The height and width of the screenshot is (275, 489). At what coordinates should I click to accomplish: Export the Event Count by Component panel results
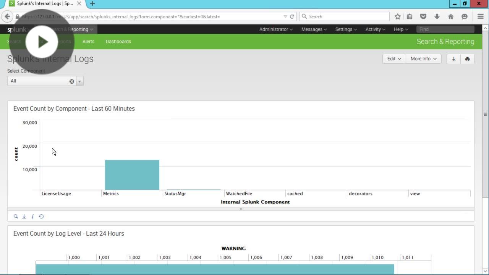tap(24, 216)
